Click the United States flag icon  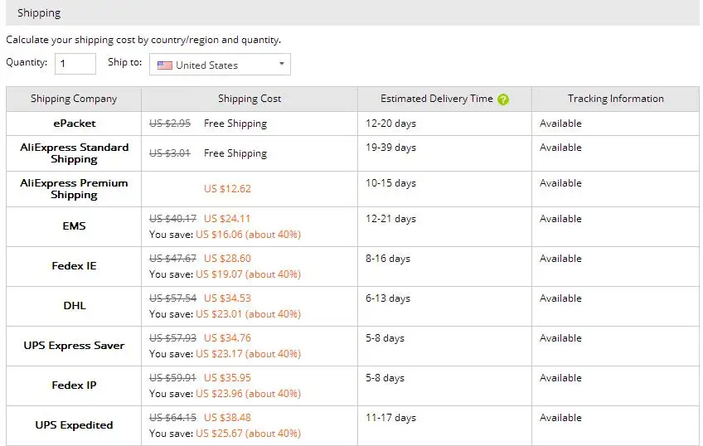pos(164,65)
